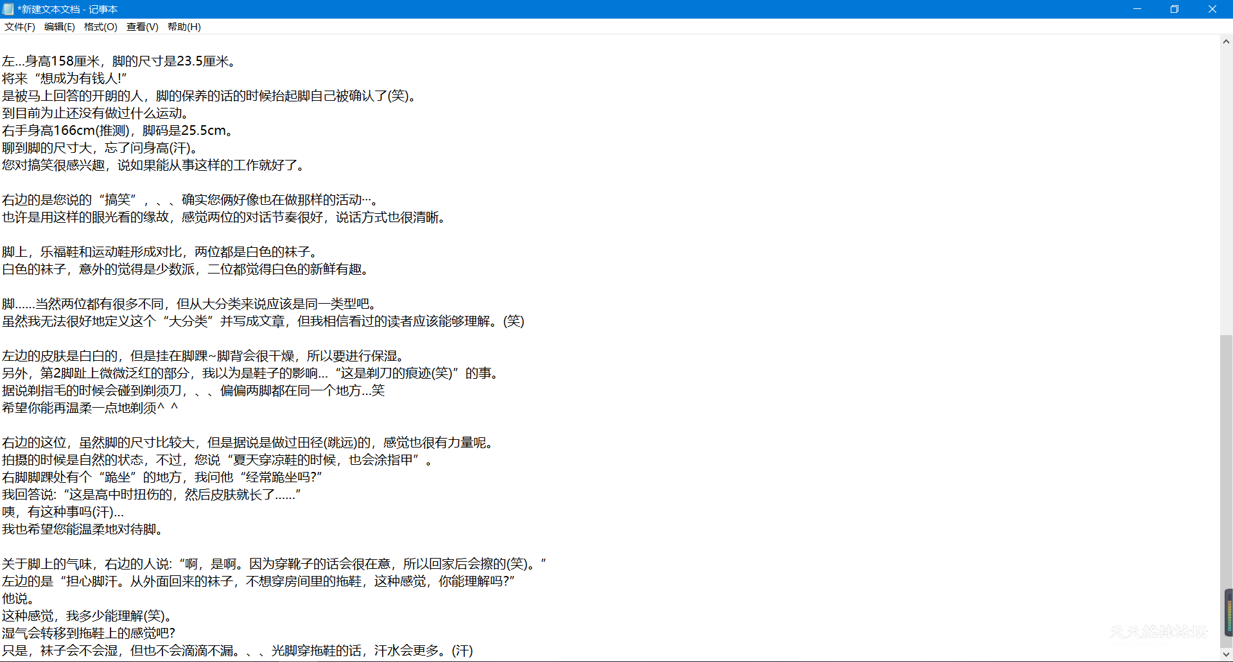The width and height of the screenshot is (1233, 662).
Task: Minimize the Notepad window
Action: (1137, 9)
